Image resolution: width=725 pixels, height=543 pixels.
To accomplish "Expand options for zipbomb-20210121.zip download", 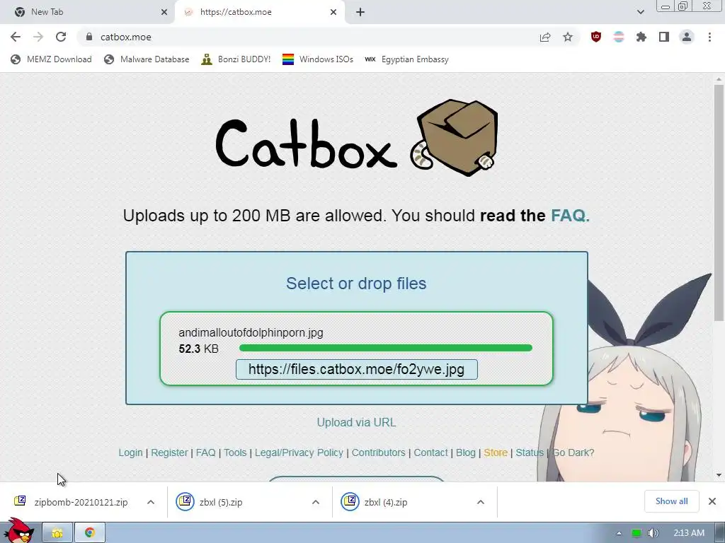I will pyautogui.click(x=151, y=502).
